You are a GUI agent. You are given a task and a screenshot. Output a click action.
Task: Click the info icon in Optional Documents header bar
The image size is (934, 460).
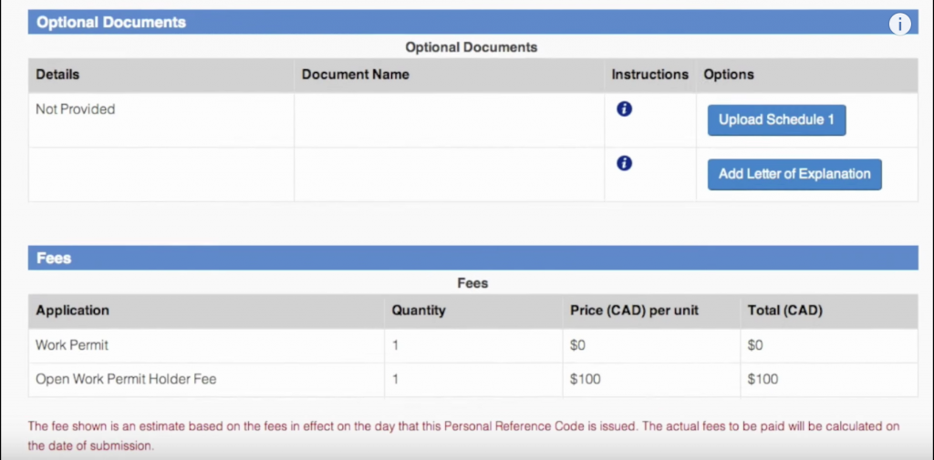pos(899,24)
